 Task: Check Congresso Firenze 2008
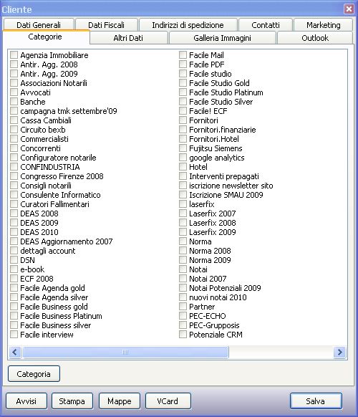click(x=14, y=176)
